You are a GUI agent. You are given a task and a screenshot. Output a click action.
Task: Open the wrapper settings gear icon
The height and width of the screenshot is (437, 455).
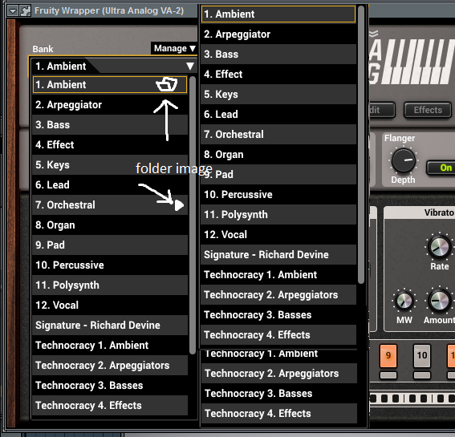tap(25, 11)
